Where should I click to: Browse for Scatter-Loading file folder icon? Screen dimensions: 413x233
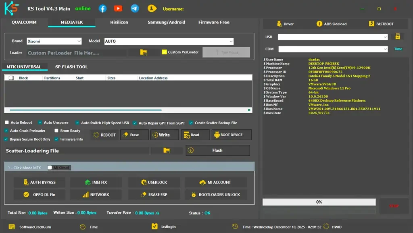point(167,150)
